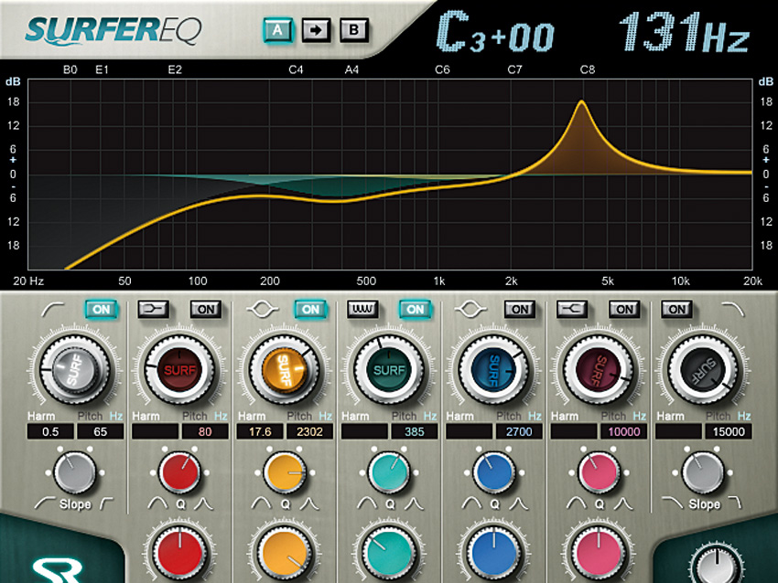Image resolution: width=778 pixels, height=583 pixels.
Task: Click the narrow Q icon under the pink knob
Action: coord(623,503)
